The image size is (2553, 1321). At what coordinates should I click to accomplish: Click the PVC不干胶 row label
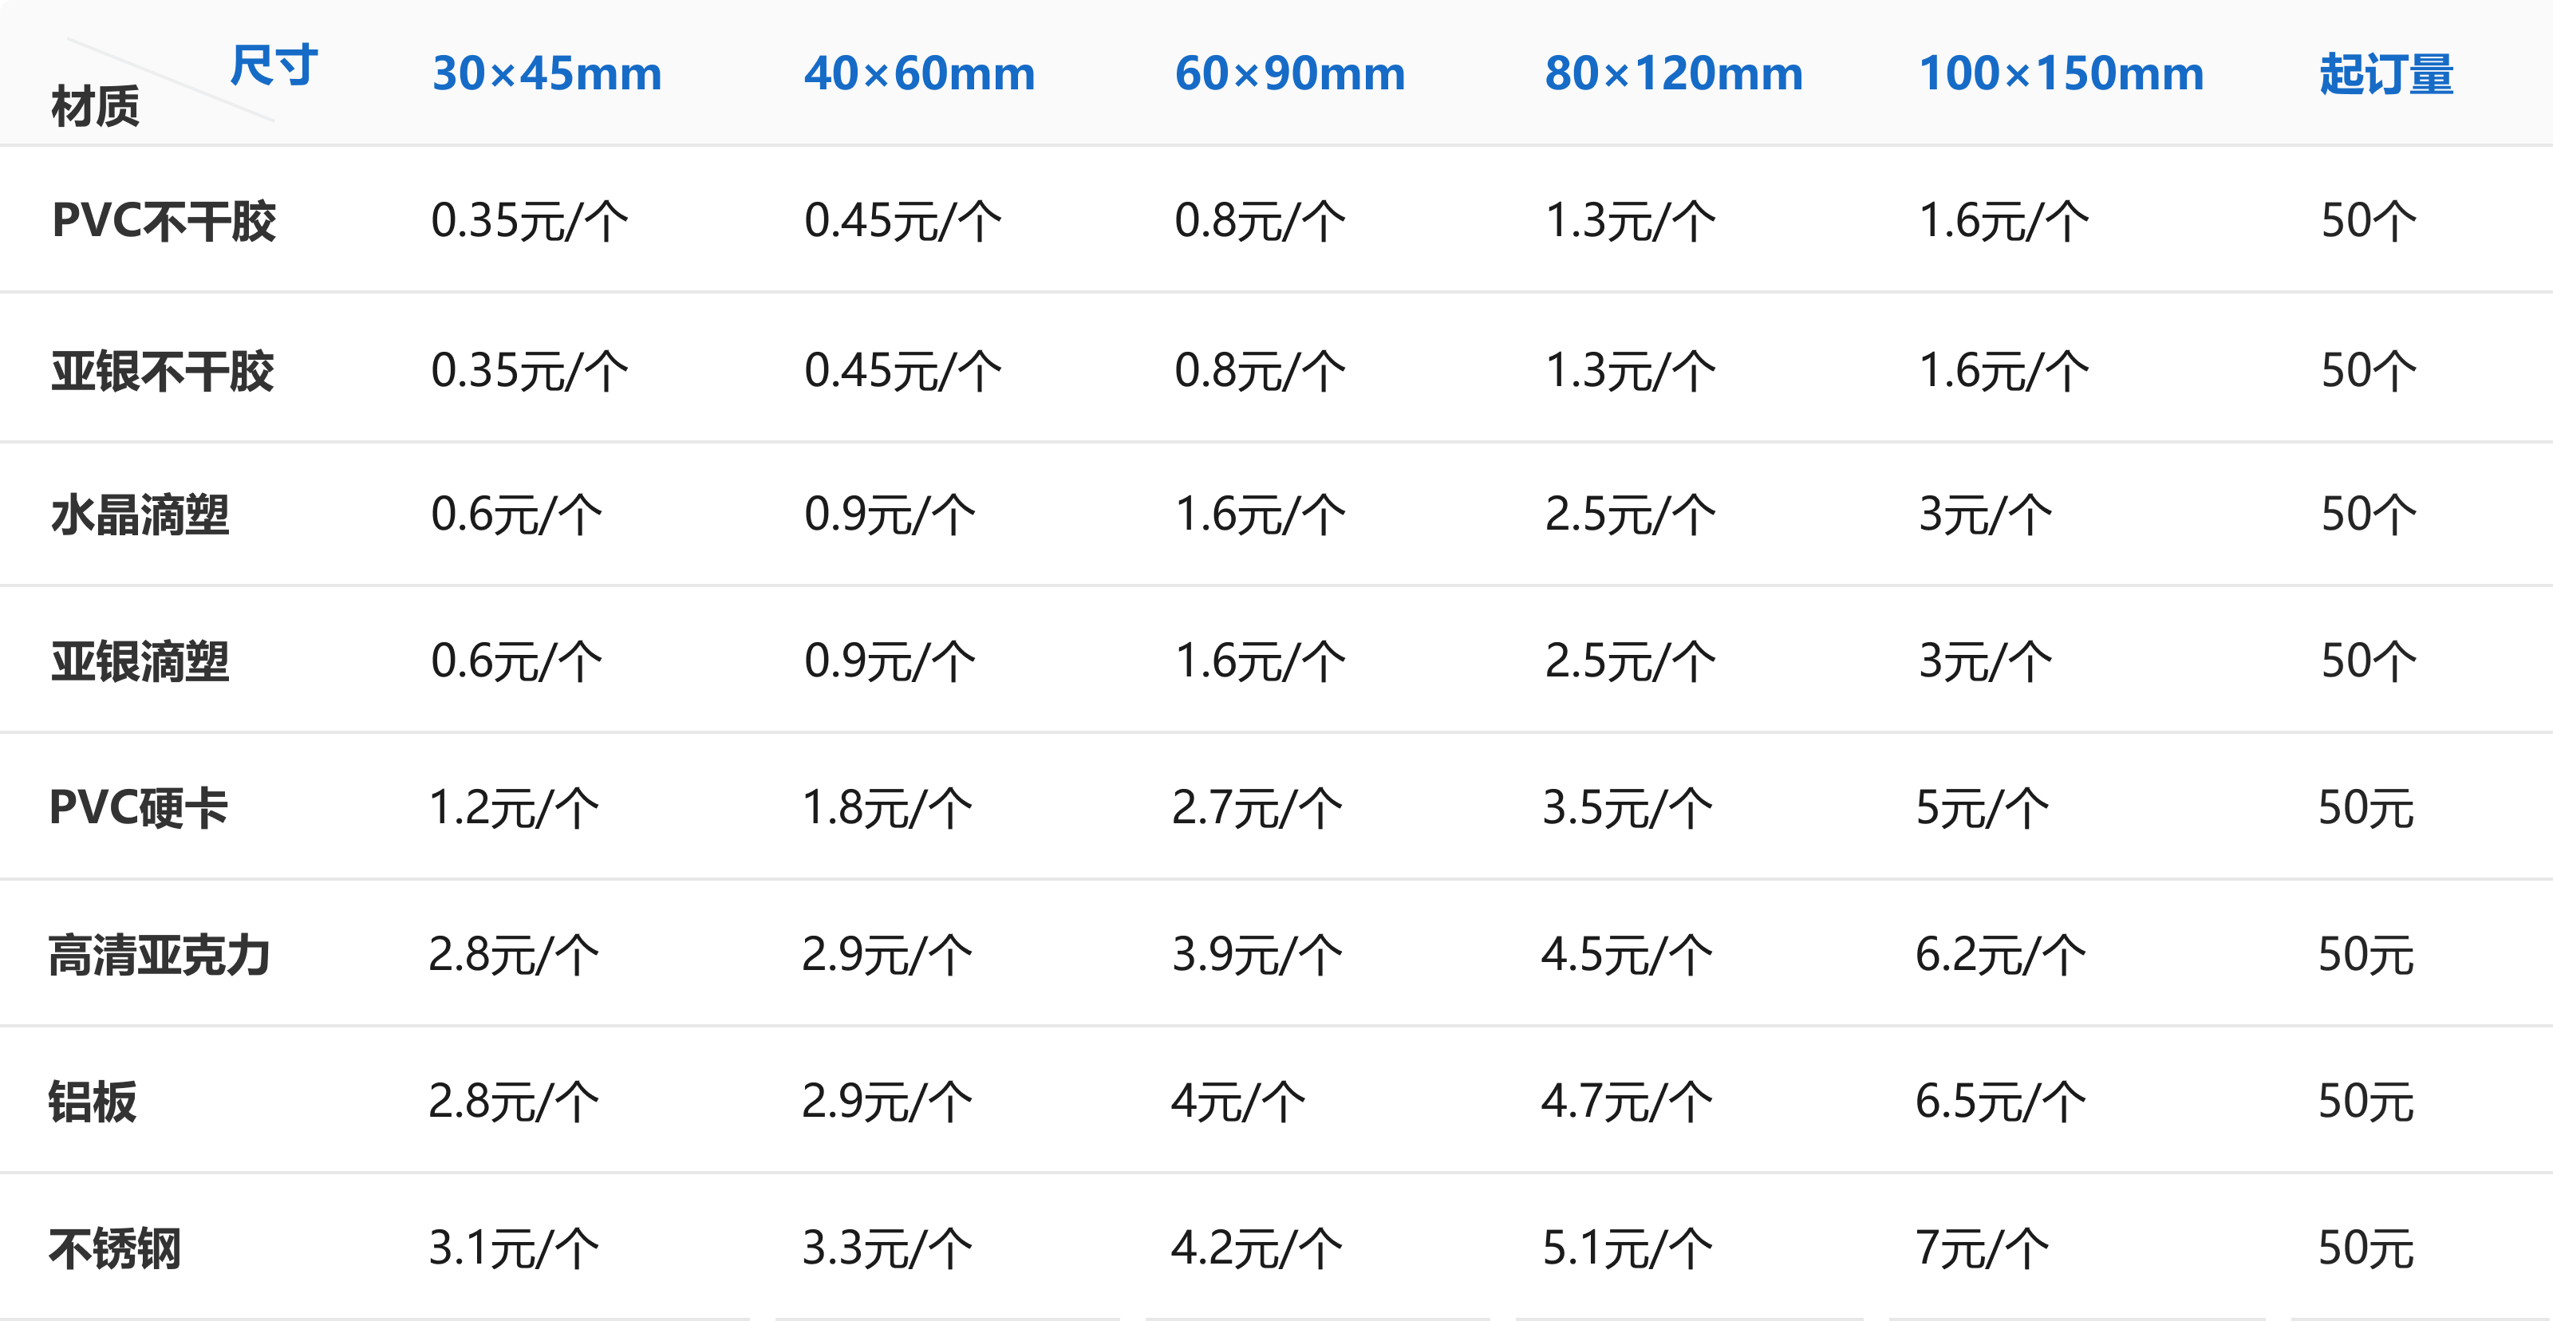164,221
